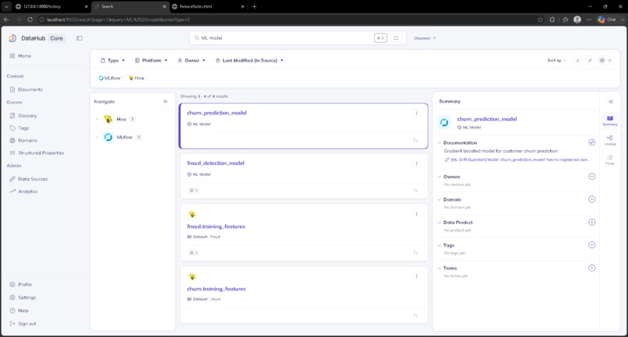Viewport: 628px width, 337px height.
Task: Click the Discover link
Action: 425,38
